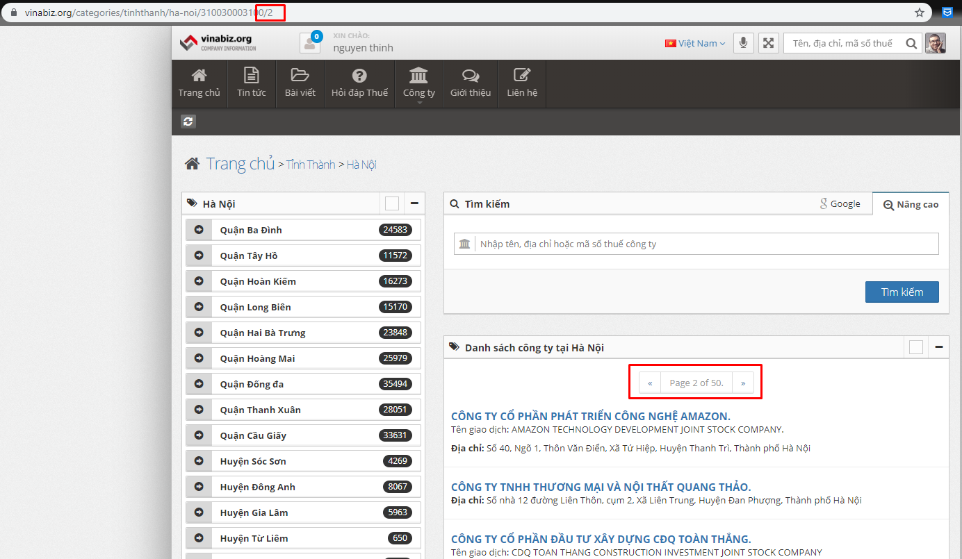Click the Tìm kiếm button

pos(902,292)
